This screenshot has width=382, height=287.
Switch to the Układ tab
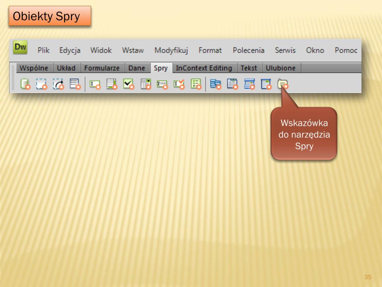[66, 68]
